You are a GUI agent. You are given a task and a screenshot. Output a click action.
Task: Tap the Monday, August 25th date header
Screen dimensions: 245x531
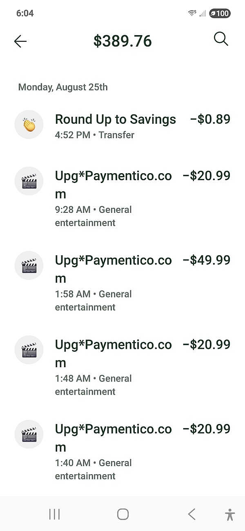point(63,87)
